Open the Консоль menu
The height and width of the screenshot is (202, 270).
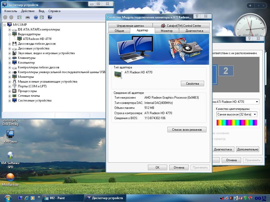[x=11, y=11]
